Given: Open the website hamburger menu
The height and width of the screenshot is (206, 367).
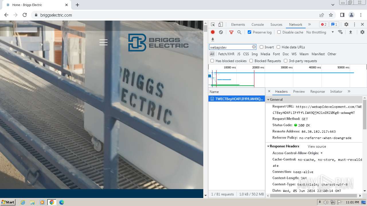Looking at the screenshot, I should (104, 42).
